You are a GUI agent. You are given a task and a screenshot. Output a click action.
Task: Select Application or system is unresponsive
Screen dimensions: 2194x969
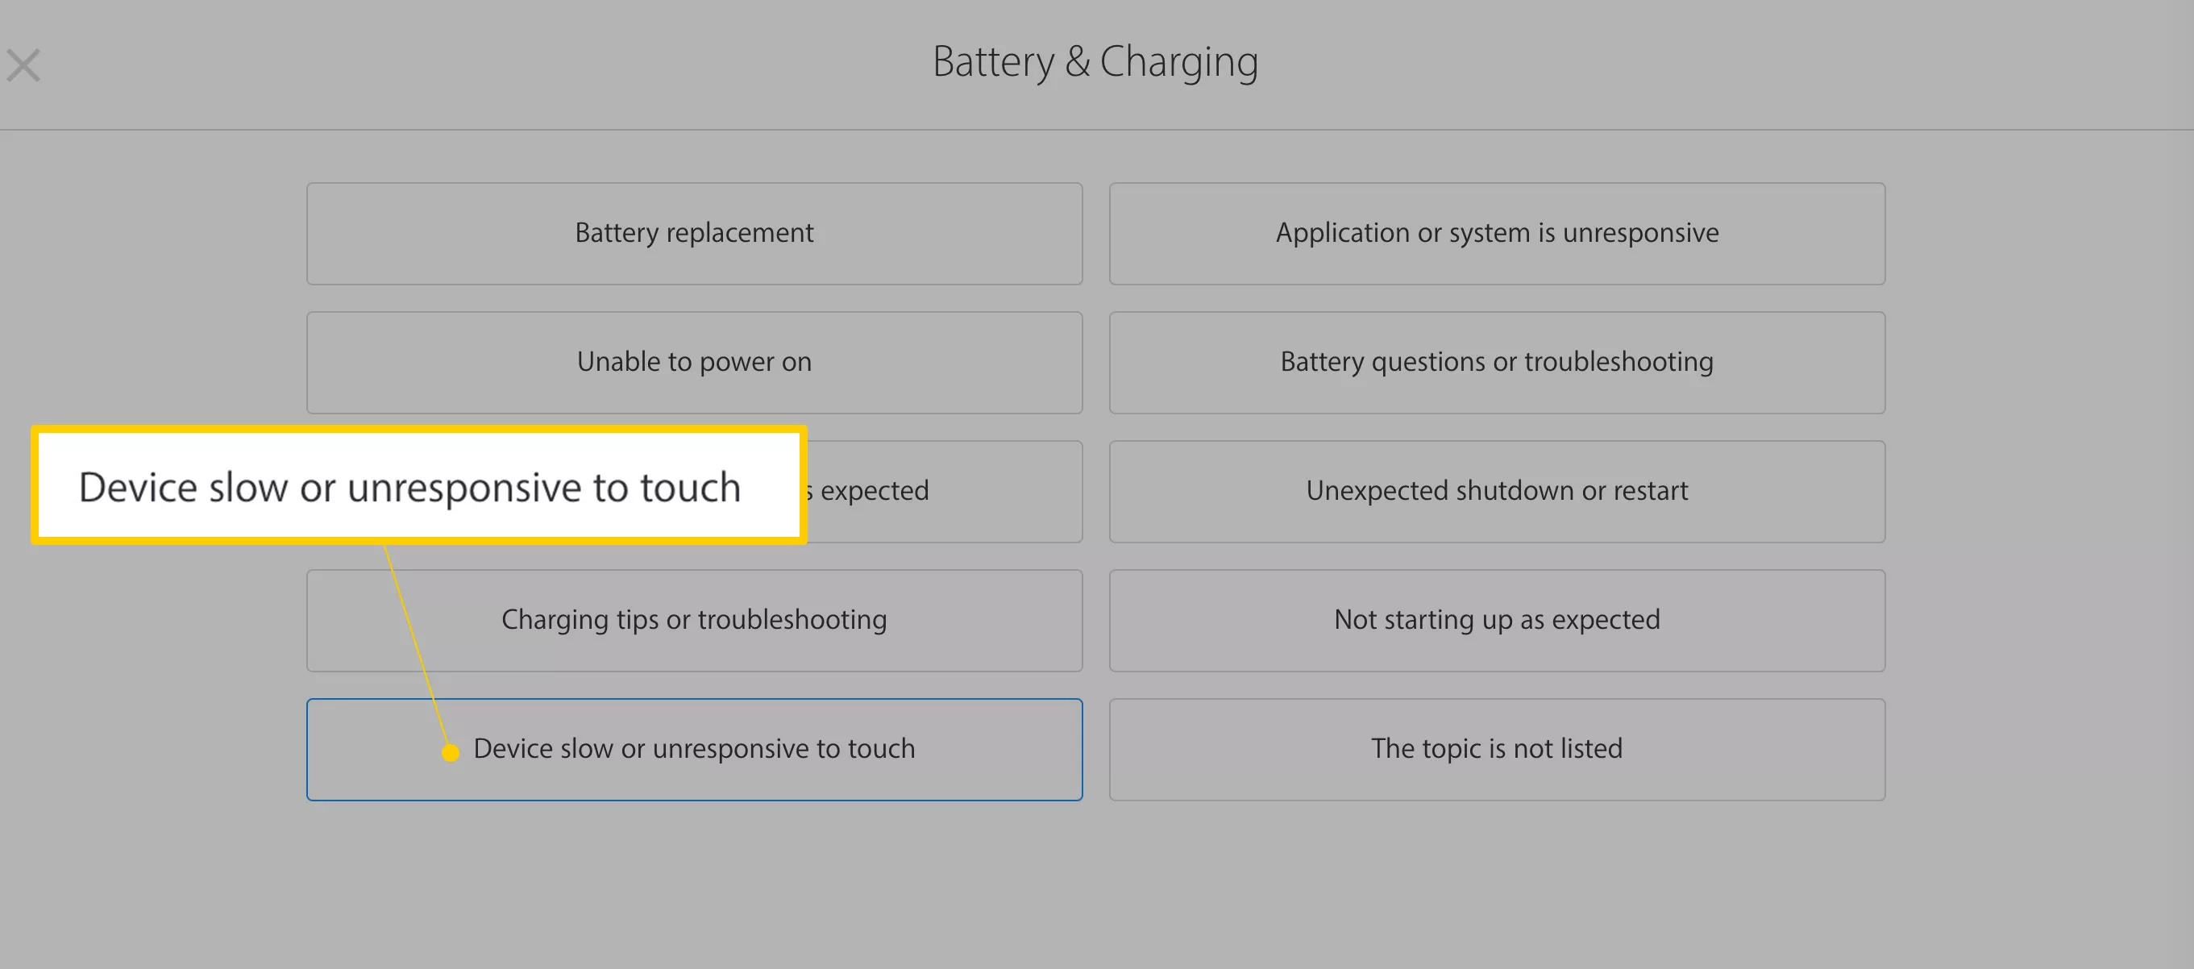[1497, 232]
